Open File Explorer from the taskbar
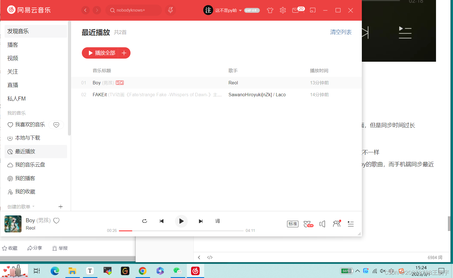 (72, 271)
